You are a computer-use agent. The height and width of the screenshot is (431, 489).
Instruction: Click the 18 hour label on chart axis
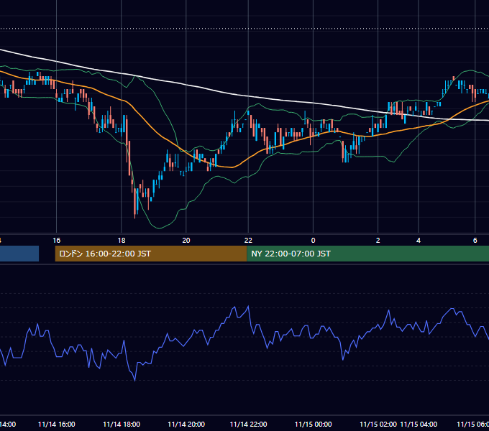122,241
